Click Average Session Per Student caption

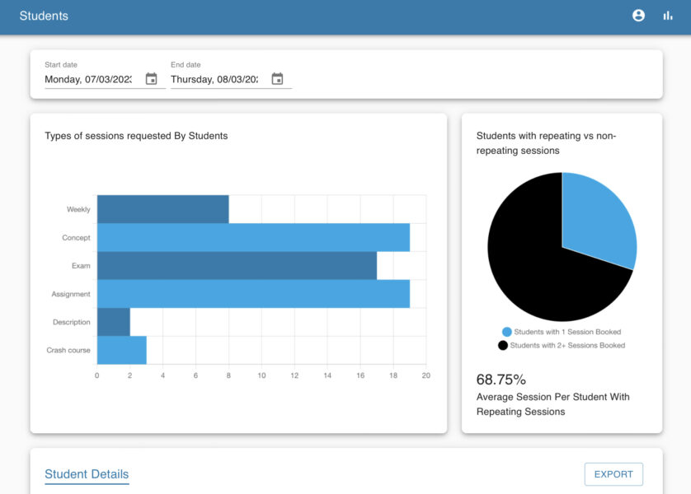pyautogui.click(x=552, y=404)
